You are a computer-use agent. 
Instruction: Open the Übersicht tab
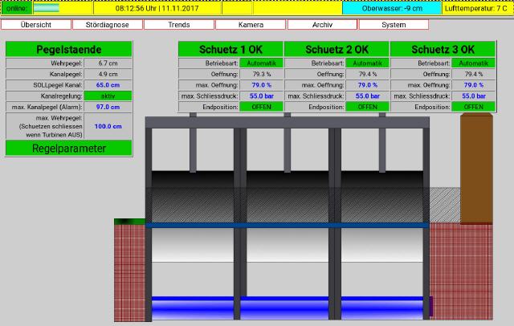[36, 25]
